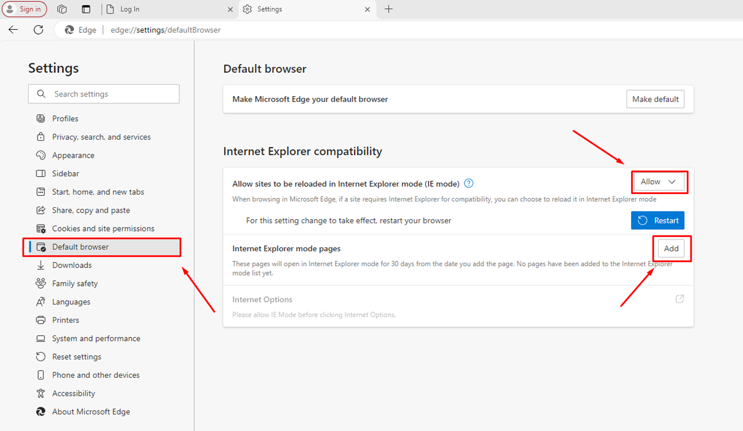This screenshot has width=743, height=431.
Task: Click the Downloads arrow icon in the sidebar
Action: coord(41,265)
